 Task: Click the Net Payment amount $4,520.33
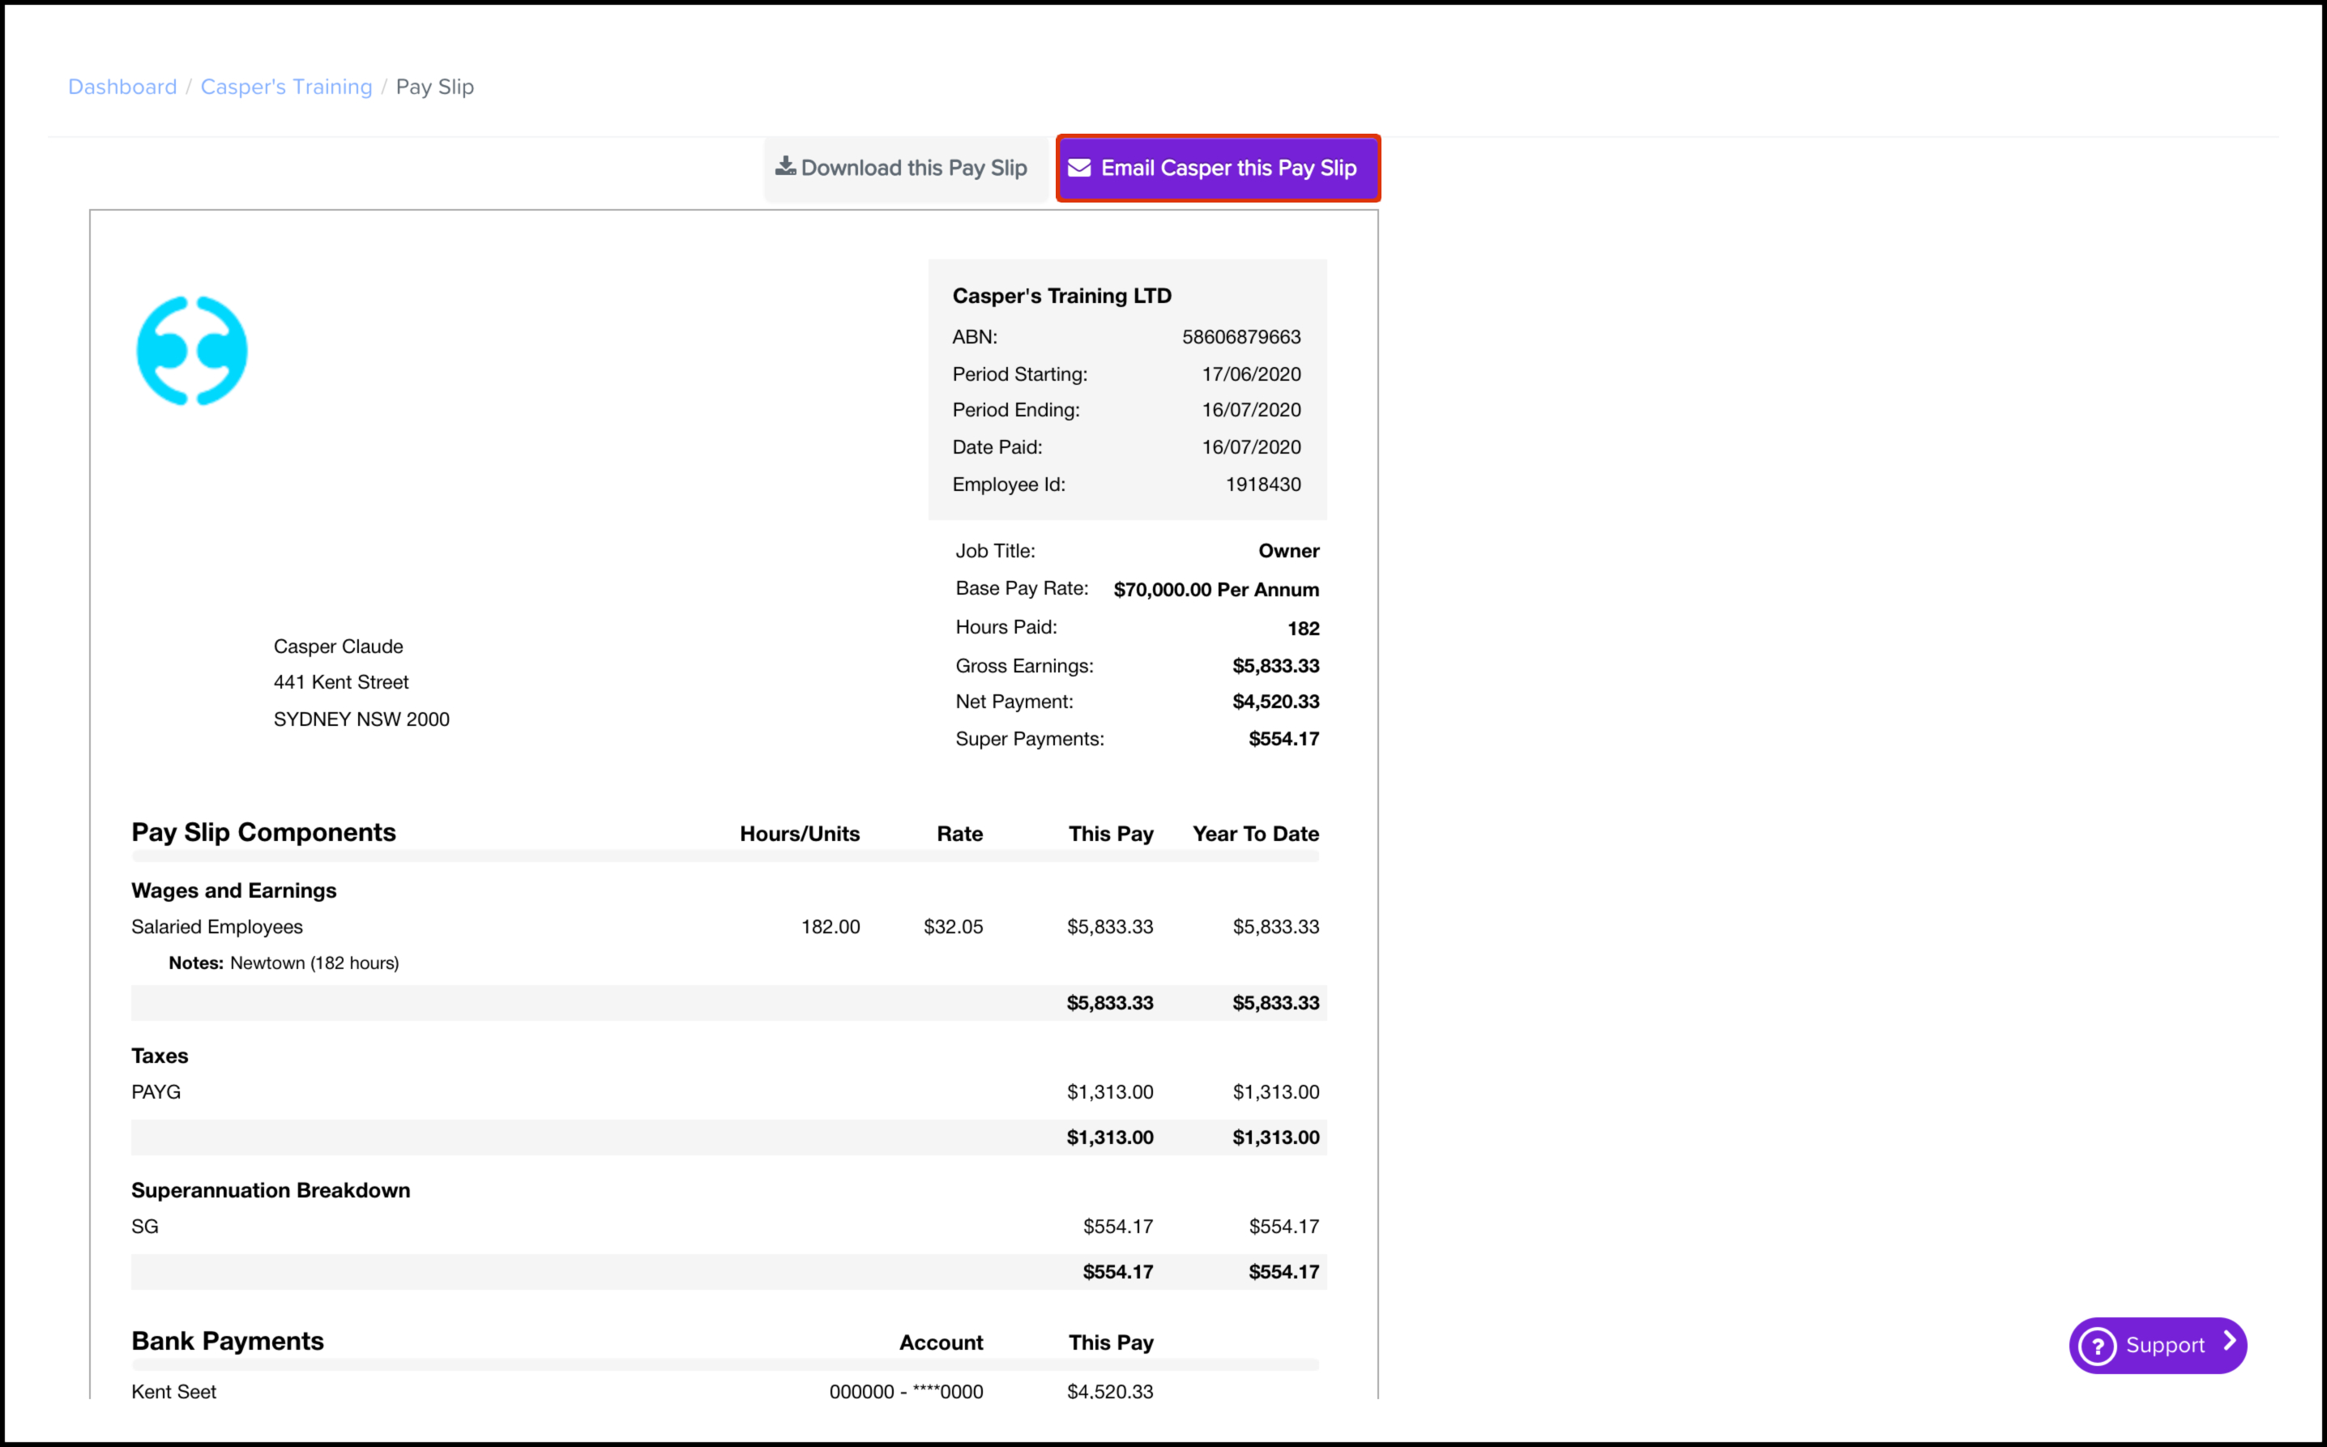(x=1275, y=702)
